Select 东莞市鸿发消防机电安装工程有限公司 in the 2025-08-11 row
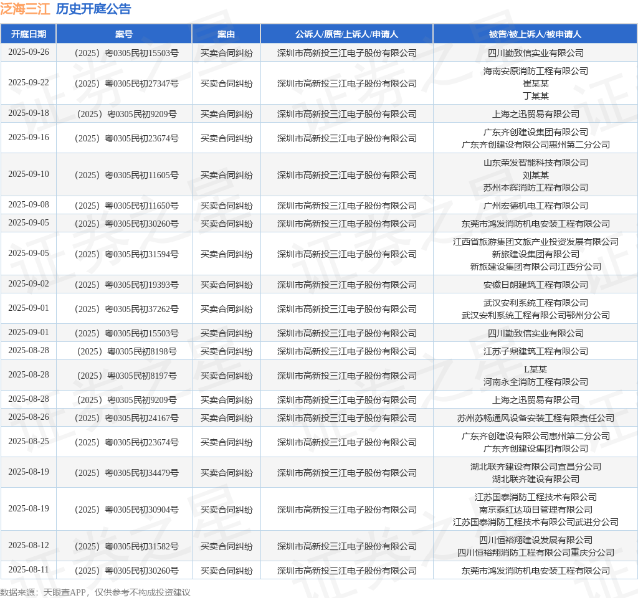 535,571
